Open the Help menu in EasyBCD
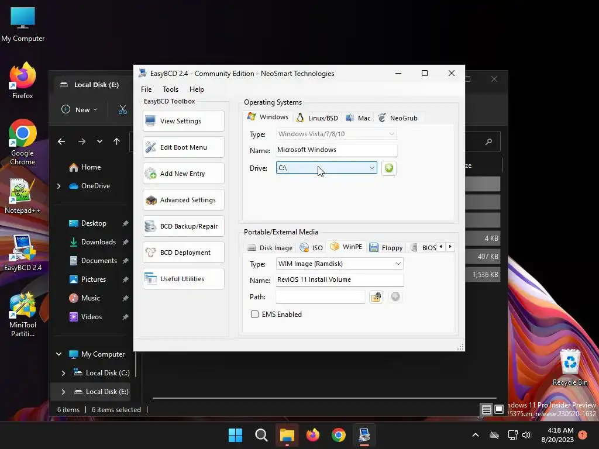Image resolution: width=599 pixels, height=449 pixels. [197, 89]
